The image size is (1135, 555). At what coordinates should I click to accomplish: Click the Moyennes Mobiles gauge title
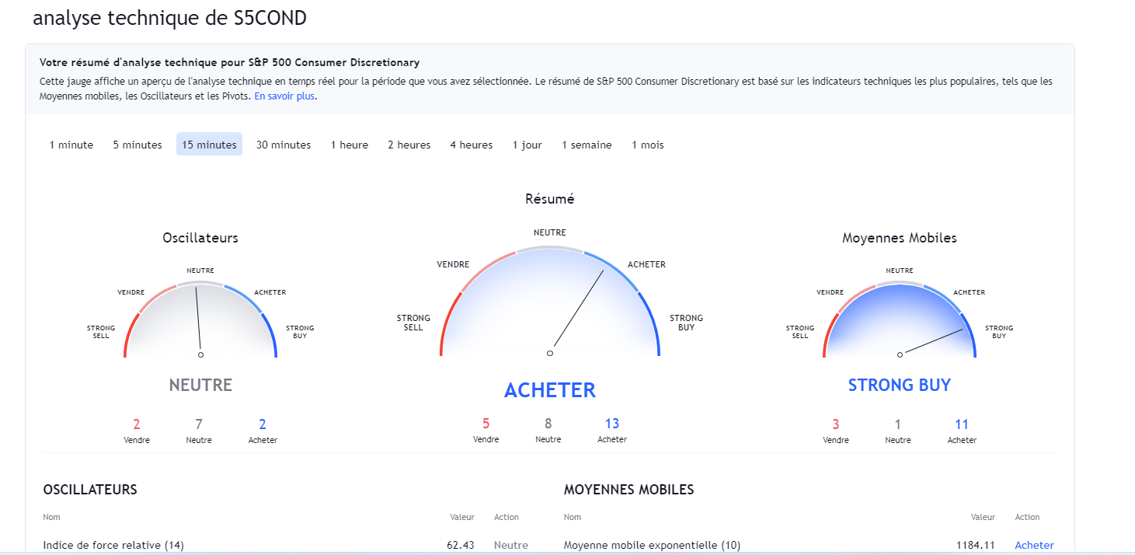[x=900, y=238]
